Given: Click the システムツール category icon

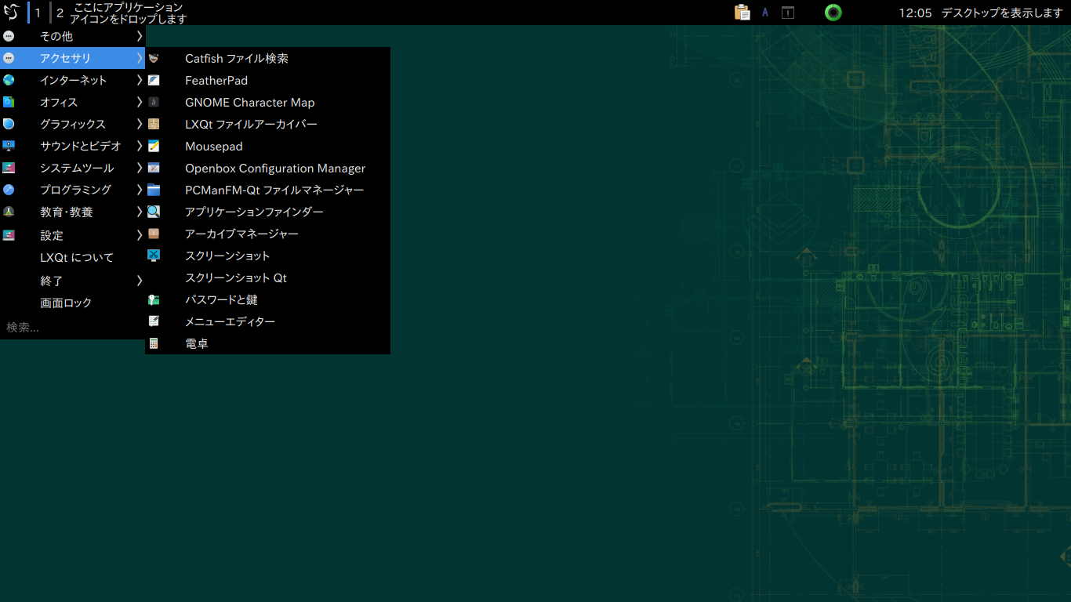Looking at the screenshot, I should [9, 168].
